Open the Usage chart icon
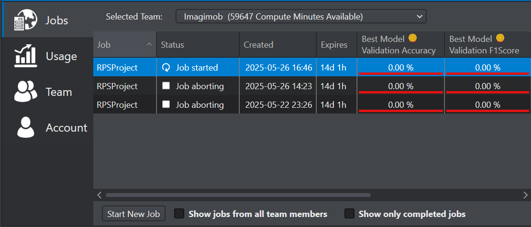This screenshot has width=531, height=227. pos(26,56)
